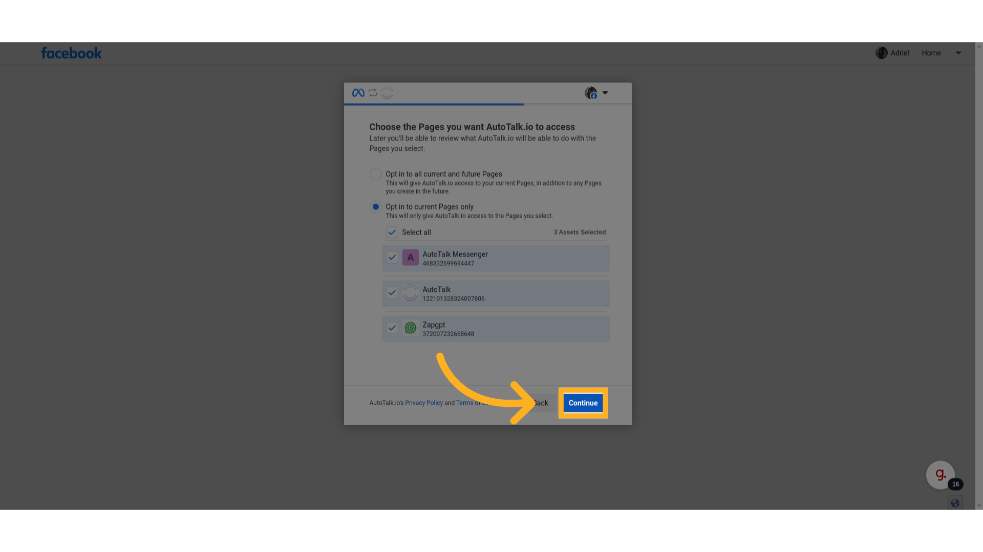Viewport: 983px width, 552px height.
Task: Click the exchange arrows icon in dialog header
Action: pyautogui.click(x=373, y=93)
